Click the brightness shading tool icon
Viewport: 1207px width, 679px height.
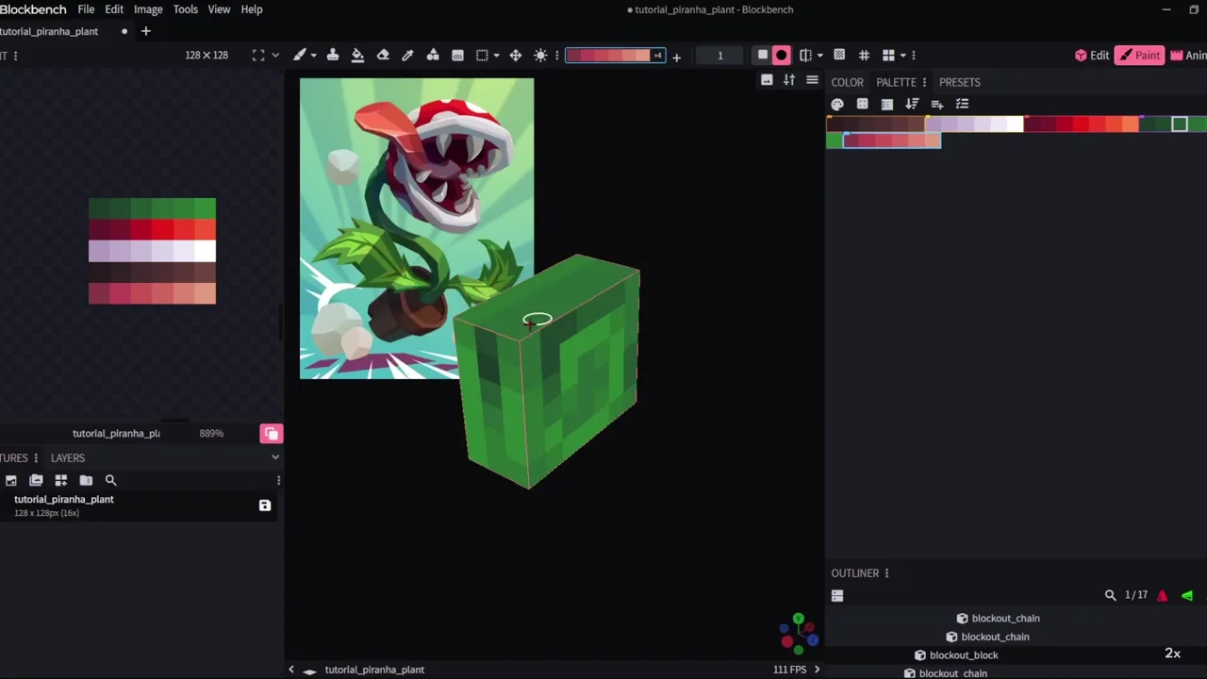(540, 55)
